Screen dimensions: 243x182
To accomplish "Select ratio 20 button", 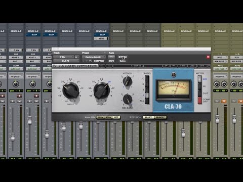I will (147, 78).
